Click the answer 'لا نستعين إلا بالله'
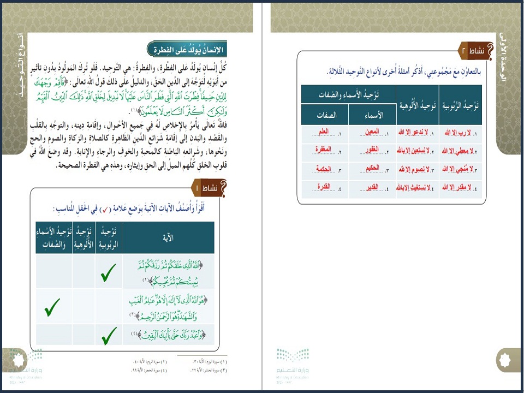Image resolution: width=524 pixels, height=393 pixels. click(x=413, y=151)
